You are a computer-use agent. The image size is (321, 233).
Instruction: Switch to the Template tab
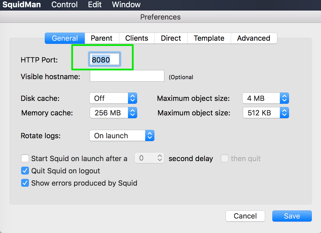coord(209,38)
